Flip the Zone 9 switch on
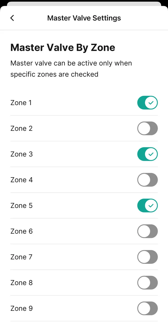 tap(147, 308)
